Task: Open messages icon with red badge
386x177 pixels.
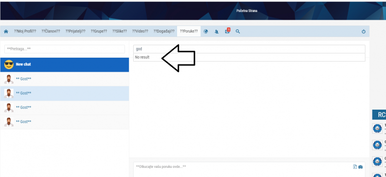Action: click(227, 31)
